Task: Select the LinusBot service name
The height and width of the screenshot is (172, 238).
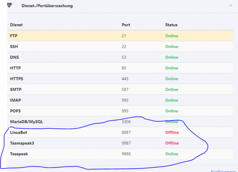Action: pos(19,132)
